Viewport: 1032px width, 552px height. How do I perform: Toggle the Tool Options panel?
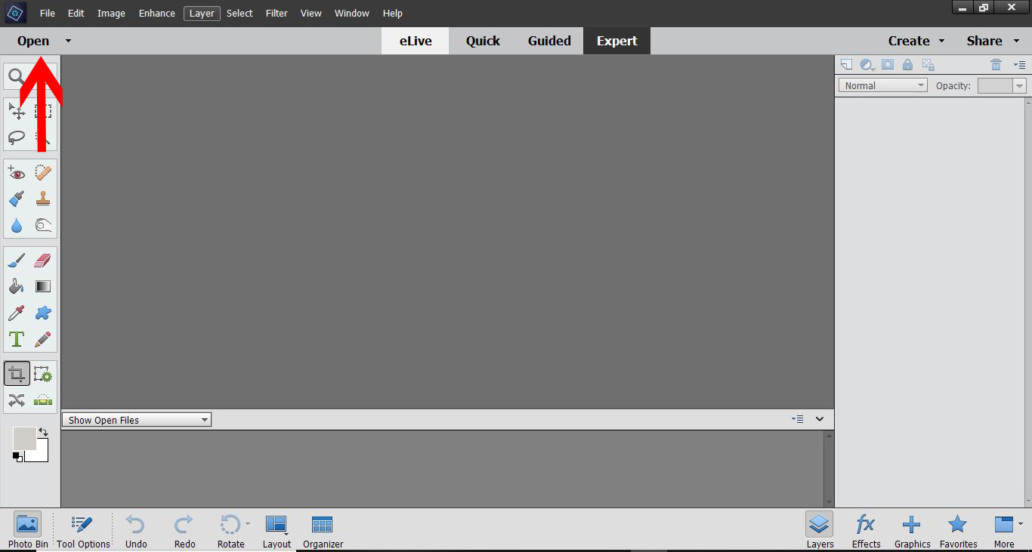pyautogui.click(x=83, y=530)
